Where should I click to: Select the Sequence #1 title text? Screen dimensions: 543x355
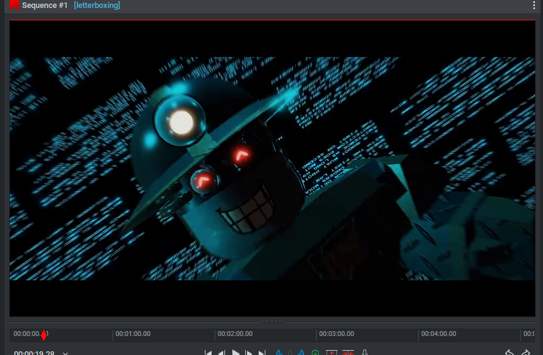[x=45, y=6]
